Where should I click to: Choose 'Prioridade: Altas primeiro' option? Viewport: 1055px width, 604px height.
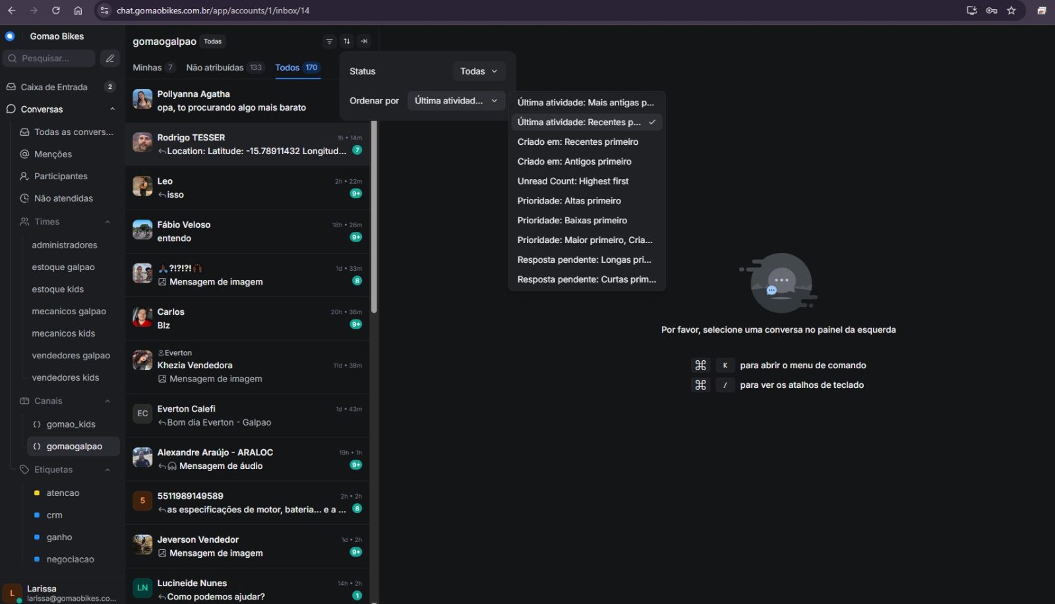pos(587,201)
